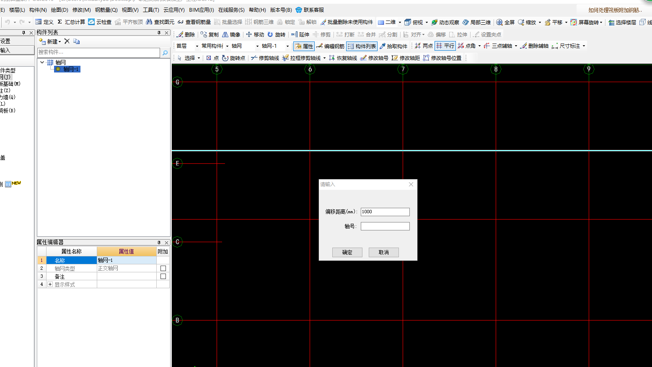
Task: Activate 动态观察 view tool
Action: click(445, 22)
